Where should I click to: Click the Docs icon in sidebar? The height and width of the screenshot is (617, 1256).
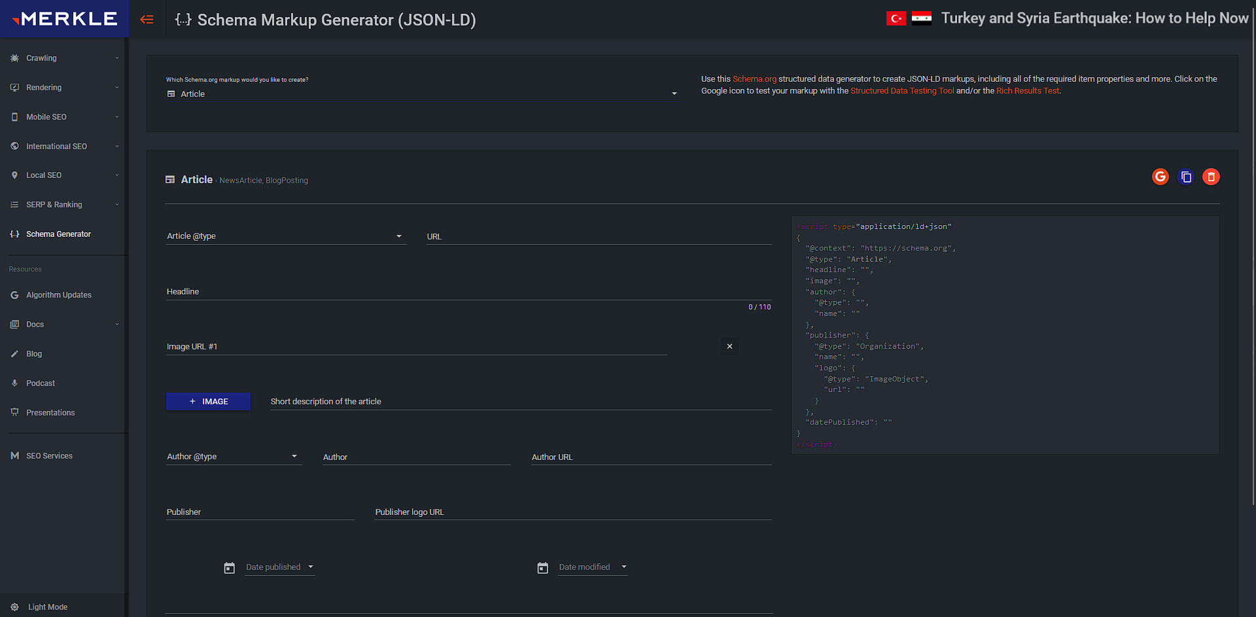(14, 325)
